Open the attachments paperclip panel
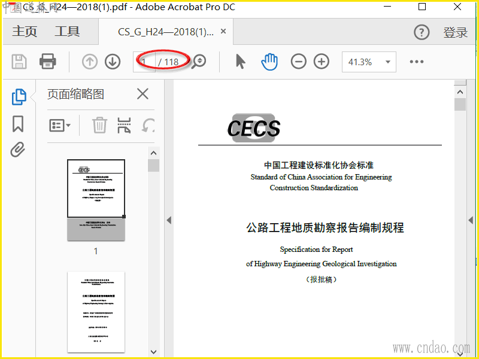The image size is (479, 359). [x=18, y=150]
